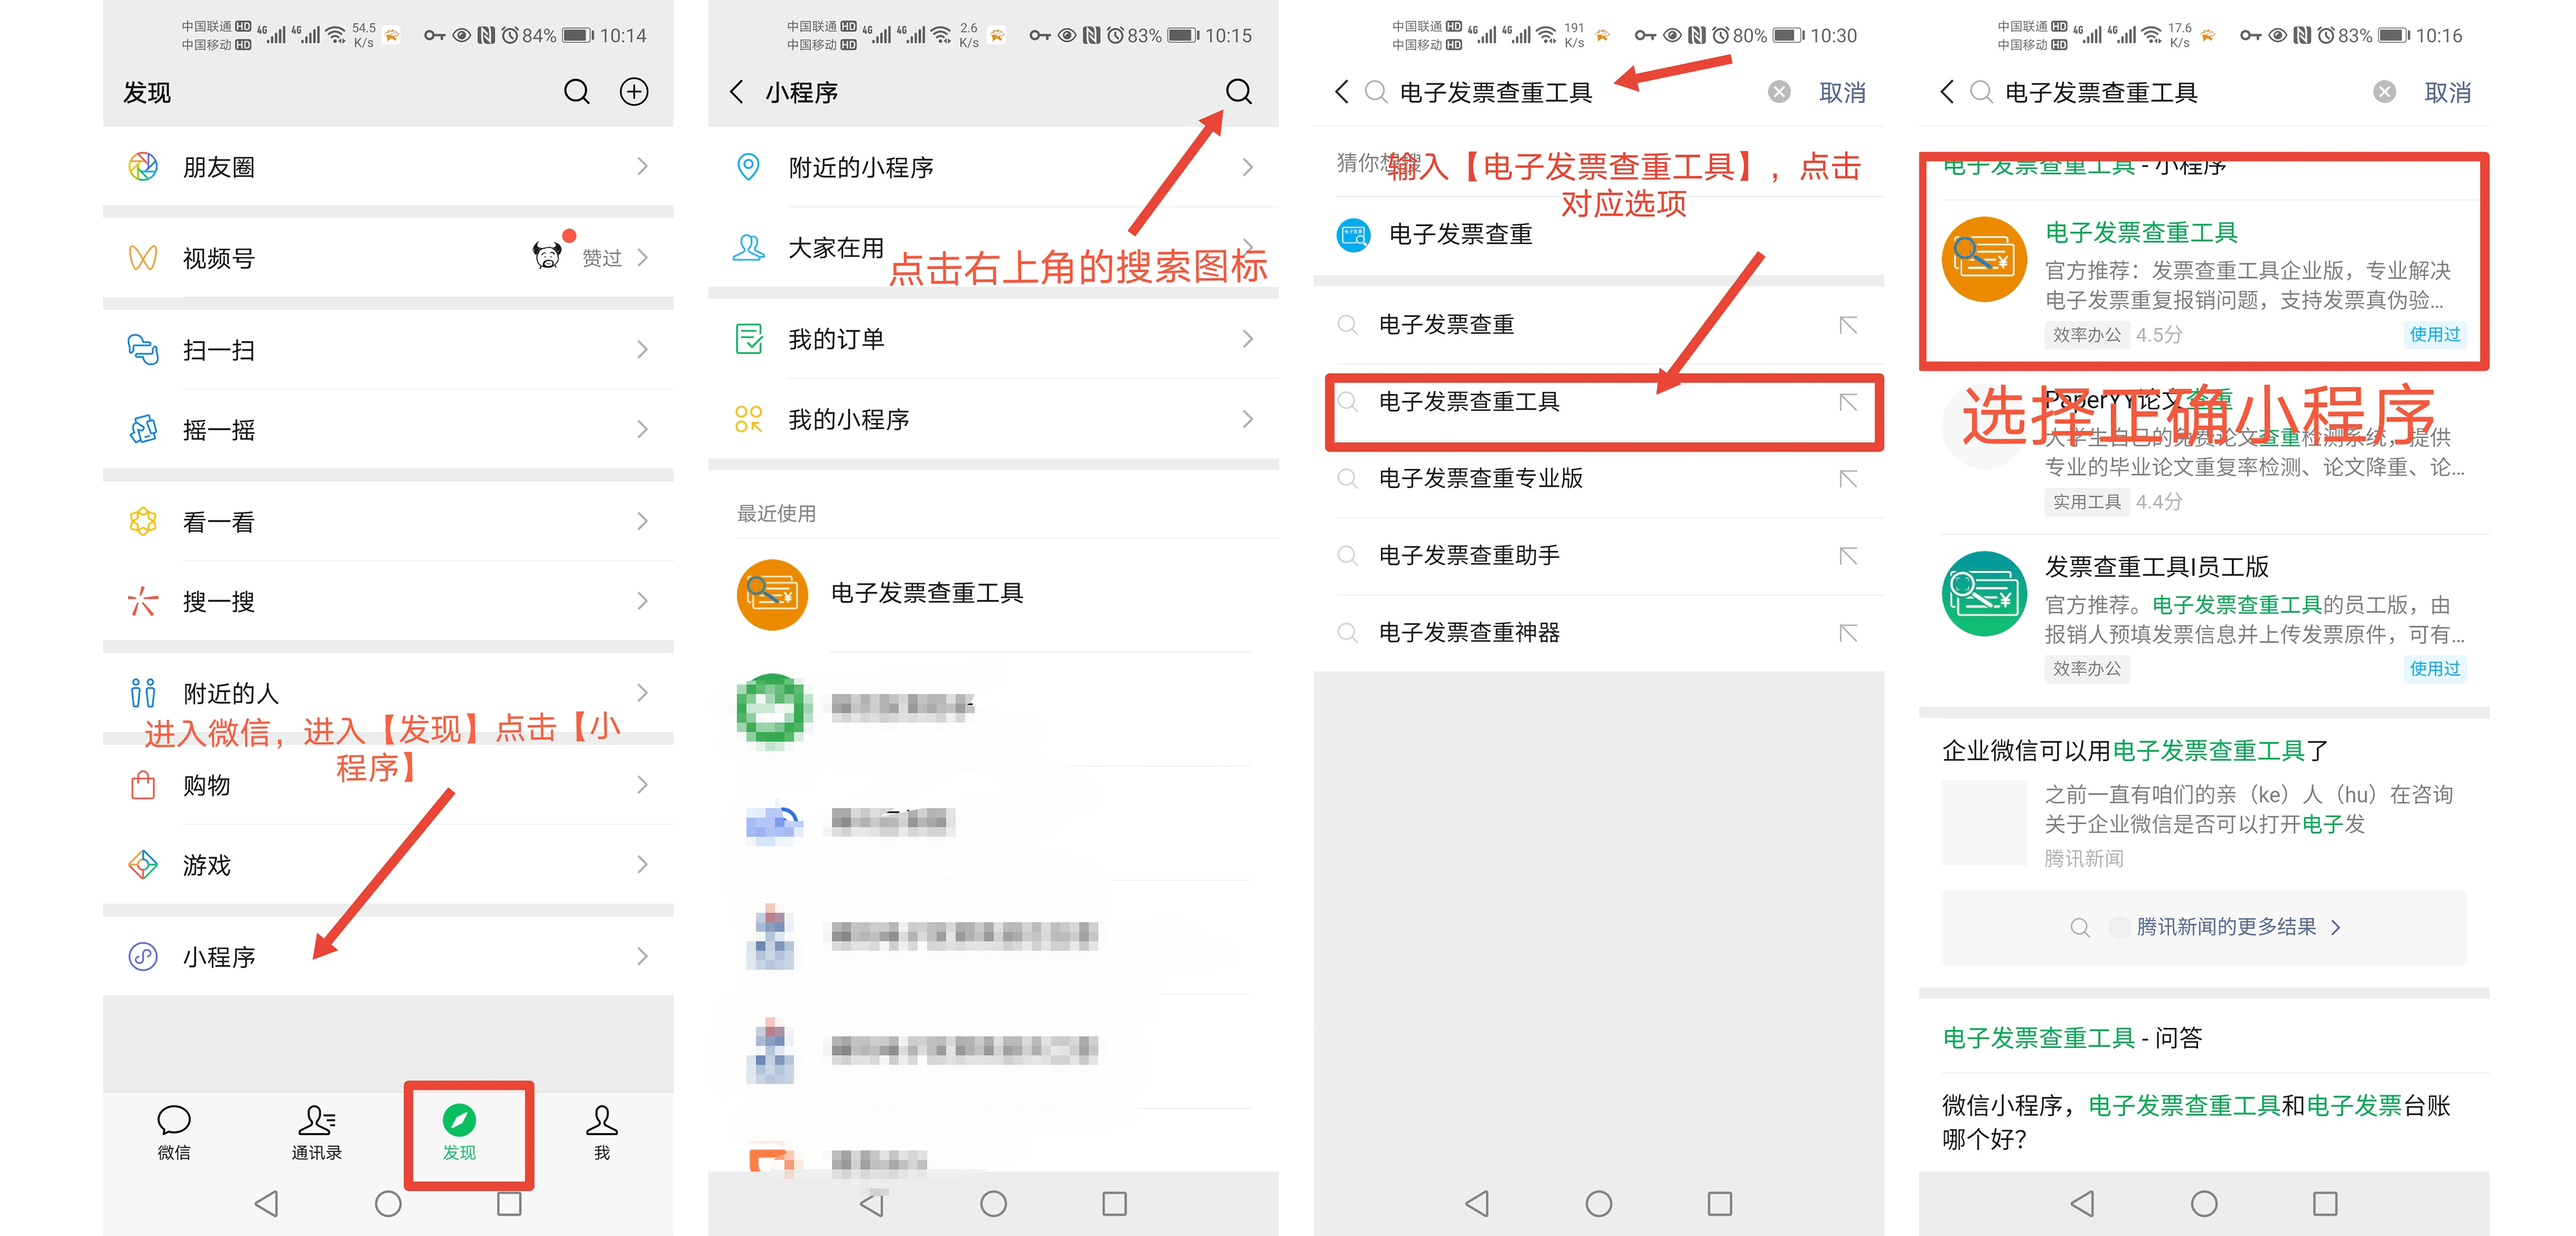The height and width of the screenshot is (1236, 2576).
Task: Go back from the 10:30 search screen
Action: pos(1342,92)
